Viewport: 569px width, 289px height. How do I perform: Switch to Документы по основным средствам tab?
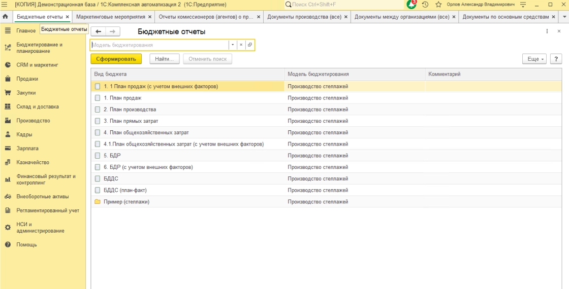click(505, 17)
